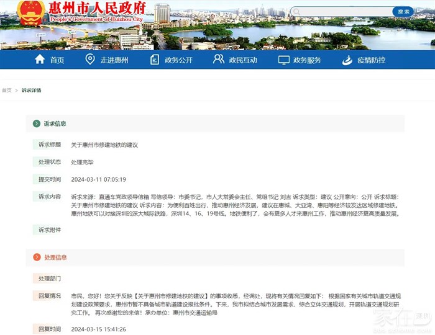The image size is (435, 335).
Task: Click the magnifier icon in the search box
Action: coord(296,12)
